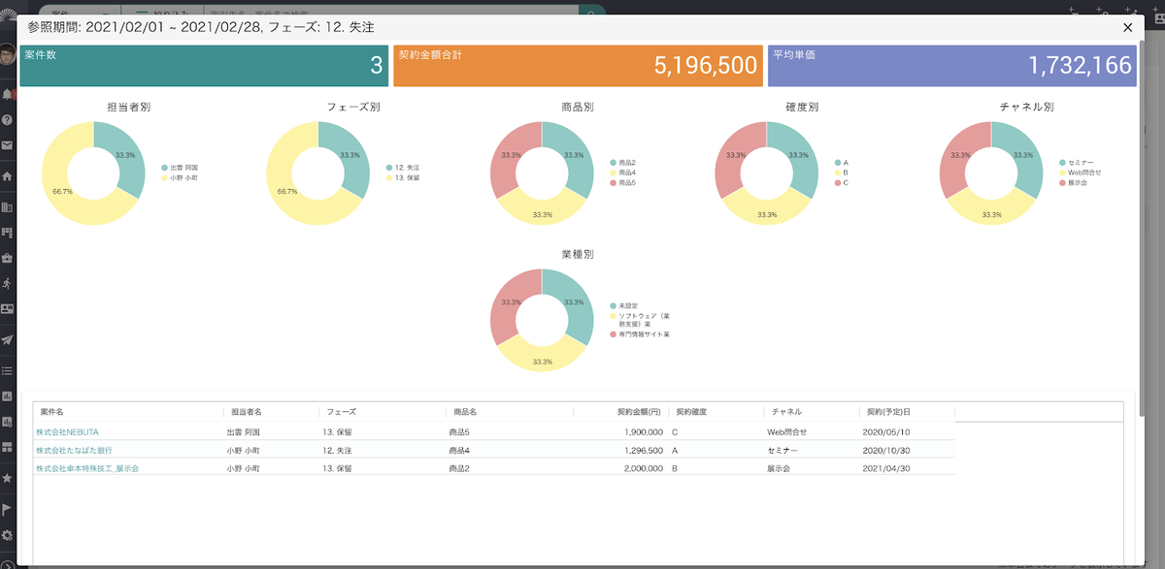Toggle 商品4 legend entry in 商品別 chart

point(626,173)
